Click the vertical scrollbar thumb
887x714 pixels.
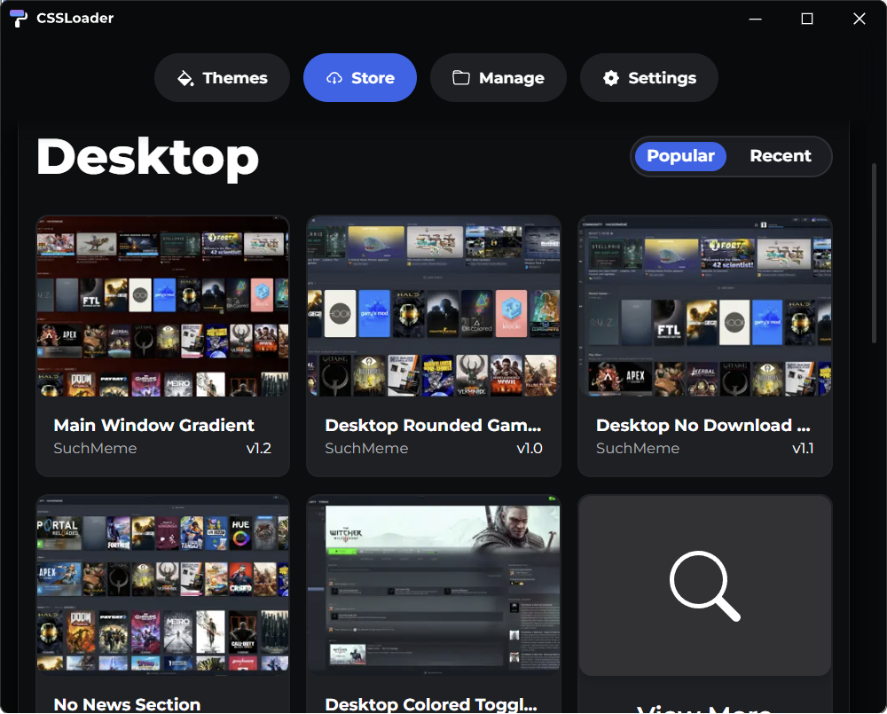pos(874,254)
